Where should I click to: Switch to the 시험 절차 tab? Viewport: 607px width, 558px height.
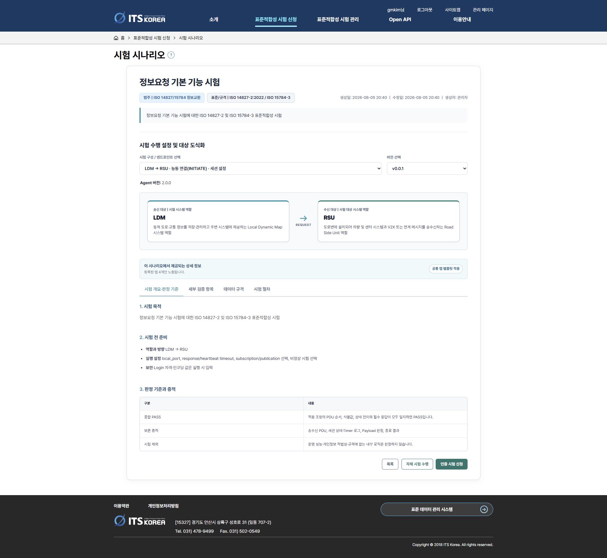click(x=262, y=289)
